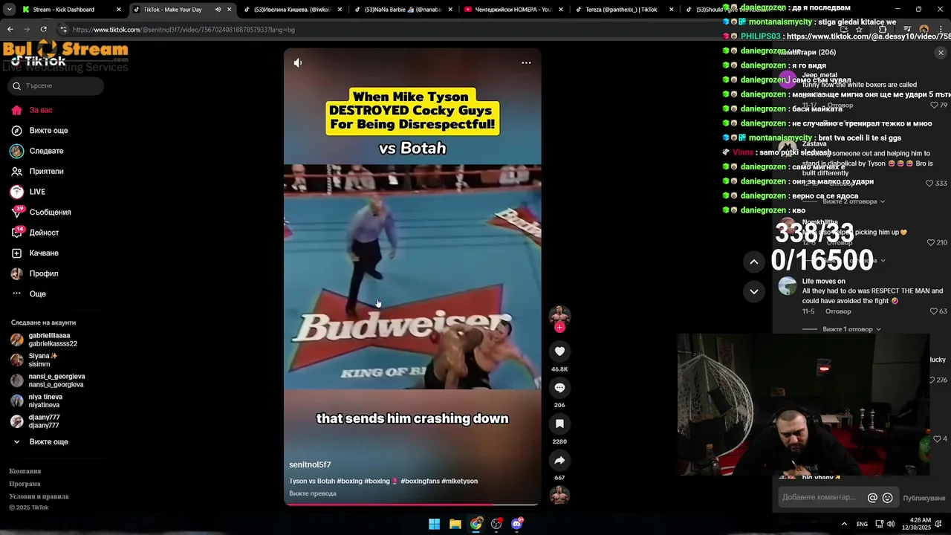Viewport: 951px width, 535px height.
Task: Open comments via the speech bubble icon
Action: click(559, 388)
